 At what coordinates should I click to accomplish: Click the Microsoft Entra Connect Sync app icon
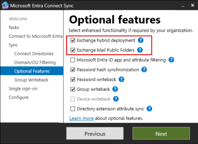point(5,5)
